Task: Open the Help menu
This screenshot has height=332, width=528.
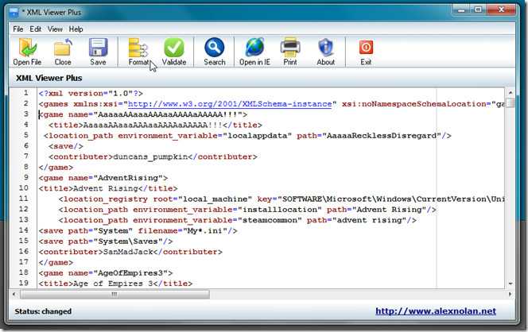Action: (76, 29)
